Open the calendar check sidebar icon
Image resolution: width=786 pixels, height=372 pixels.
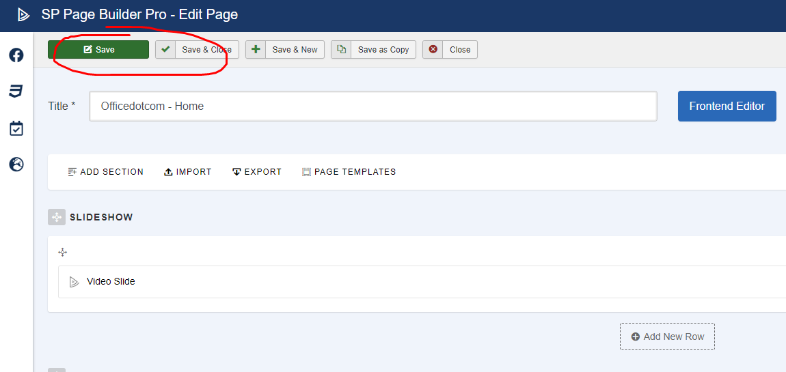pyautogui.click(x=16, y=128)
